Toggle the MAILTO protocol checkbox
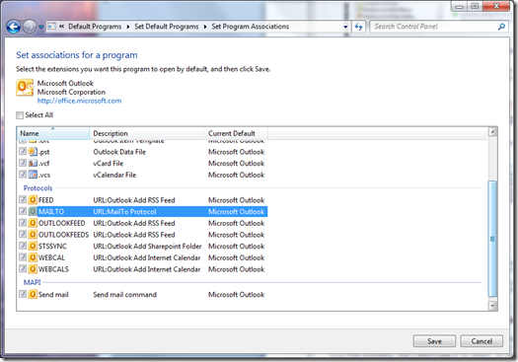 23,211
